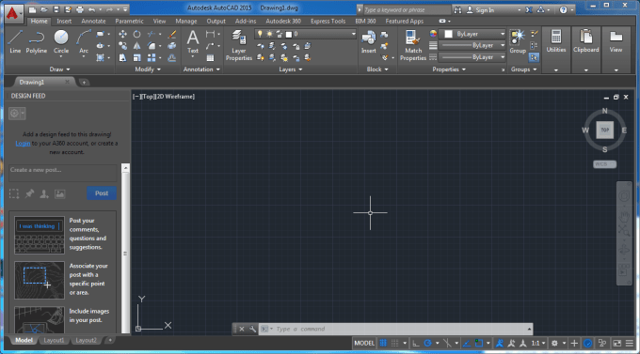Click the Login link in Design Feed
The height and width of the screenshot is (354, 640).
(x=23, y=144)
